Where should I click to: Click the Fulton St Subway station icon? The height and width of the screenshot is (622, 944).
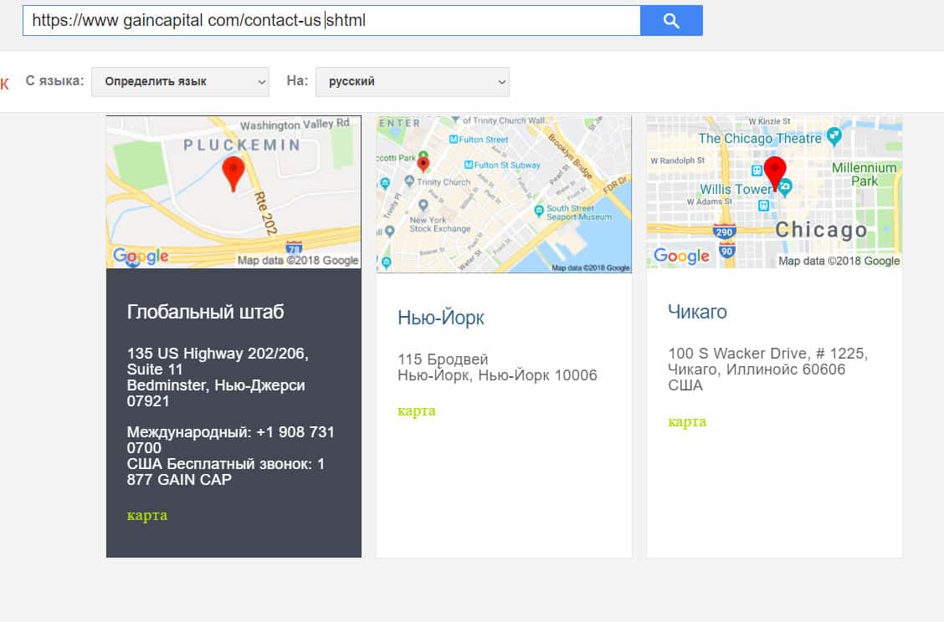point(469,165)
